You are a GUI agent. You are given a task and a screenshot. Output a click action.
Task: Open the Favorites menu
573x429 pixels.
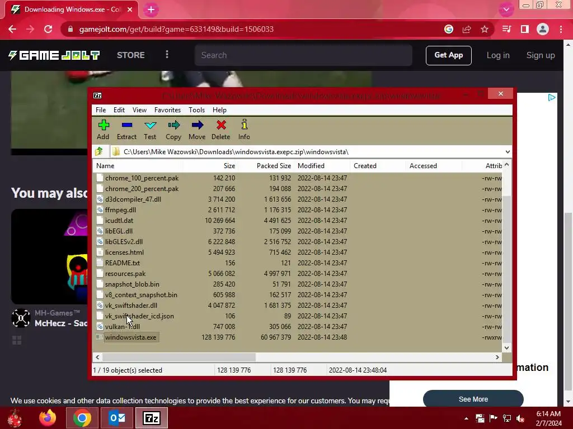[x=167, y=110]
